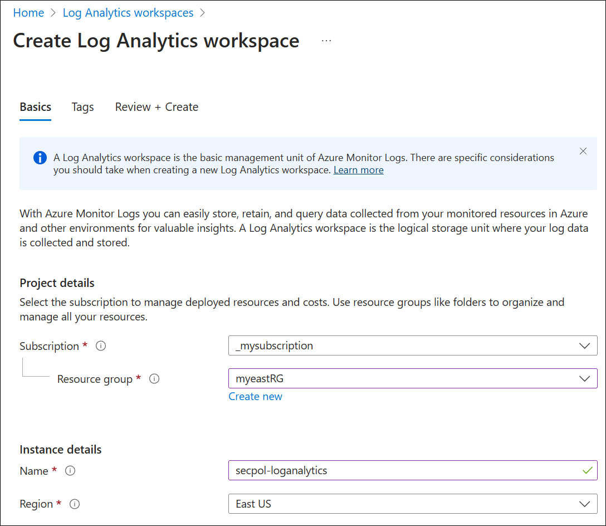Click into the Name field secpol-loganalytics
This screenshot has height=526, width=606.
(413, 470)
